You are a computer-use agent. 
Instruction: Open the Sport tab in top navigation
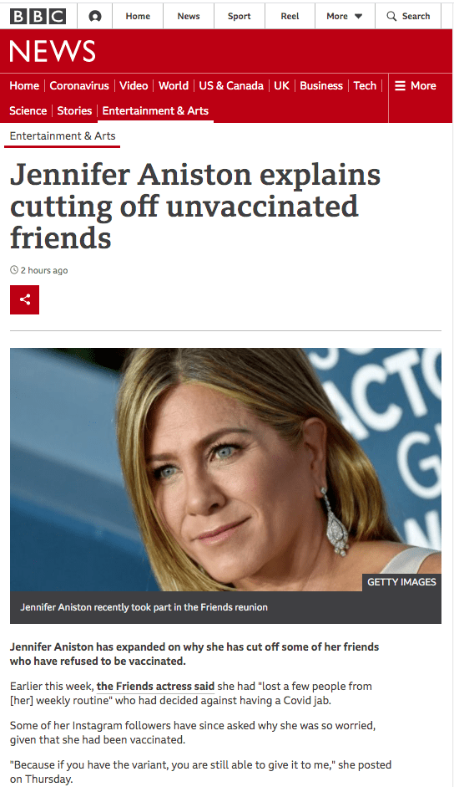click(239, 16)
